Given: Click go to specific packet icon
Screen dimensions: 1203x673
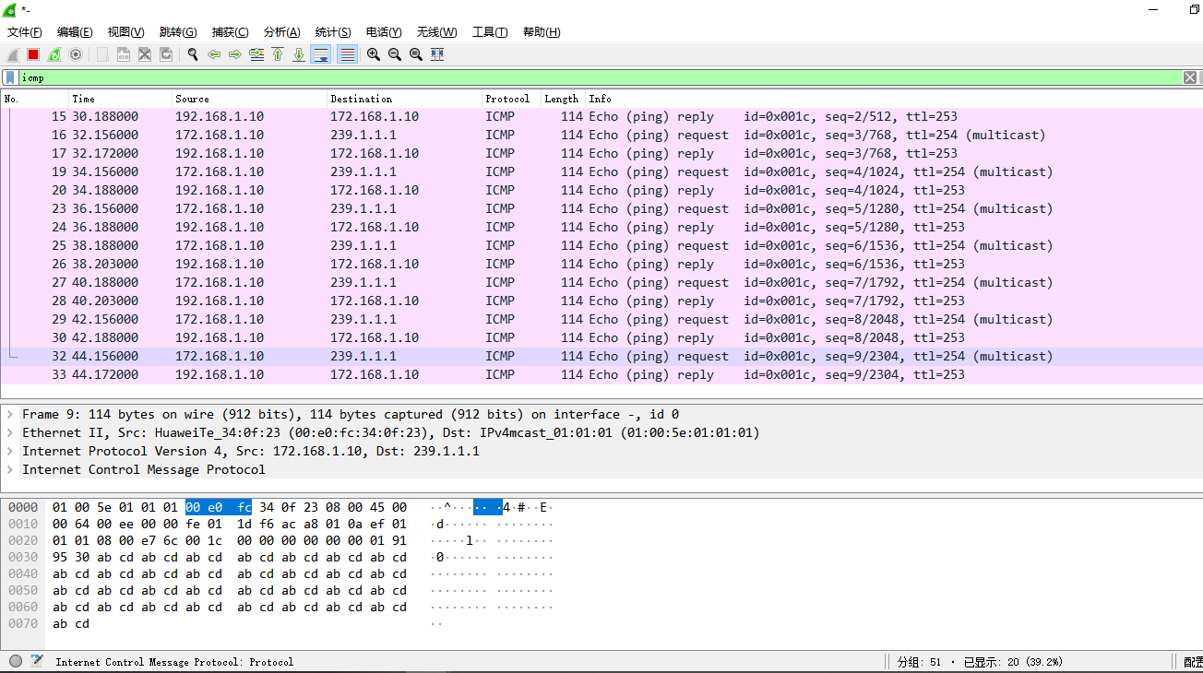Looking at the screenshot, I should pos(256,54).
